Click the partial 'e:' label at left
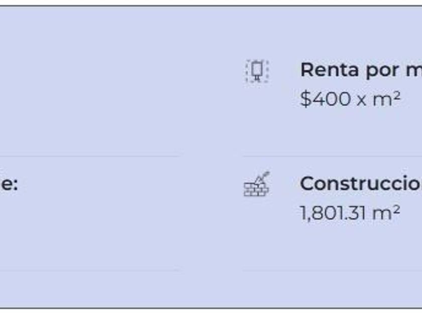The height and width of the screenshot is (316, 422). click(x=9, y=184)
